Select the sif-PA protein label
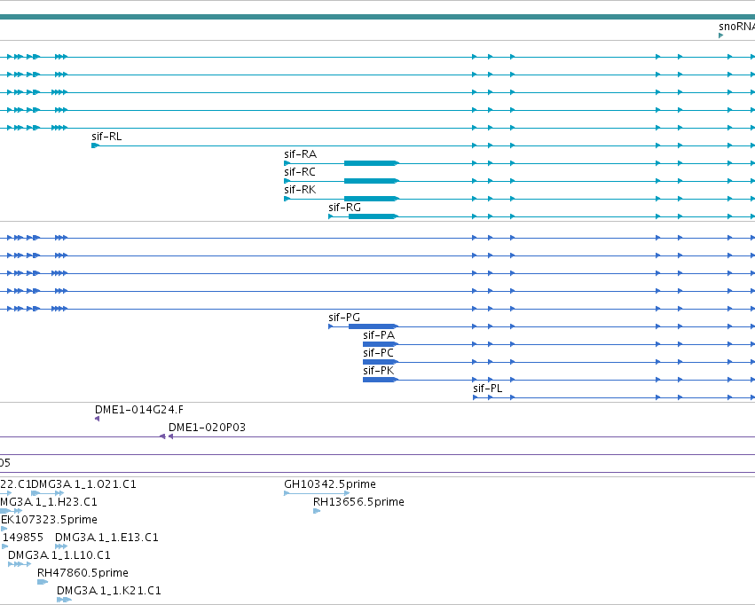The width and height of the screenshot is (755, 605). [x=379, y=335]
